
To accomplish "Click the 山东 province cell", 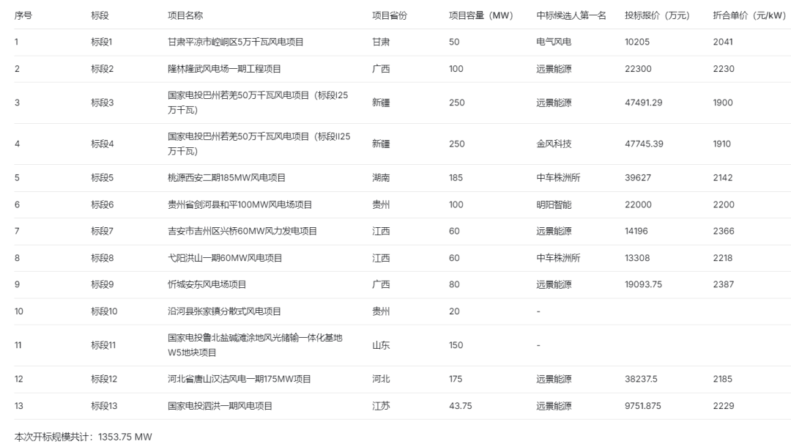I will point(381,345).
